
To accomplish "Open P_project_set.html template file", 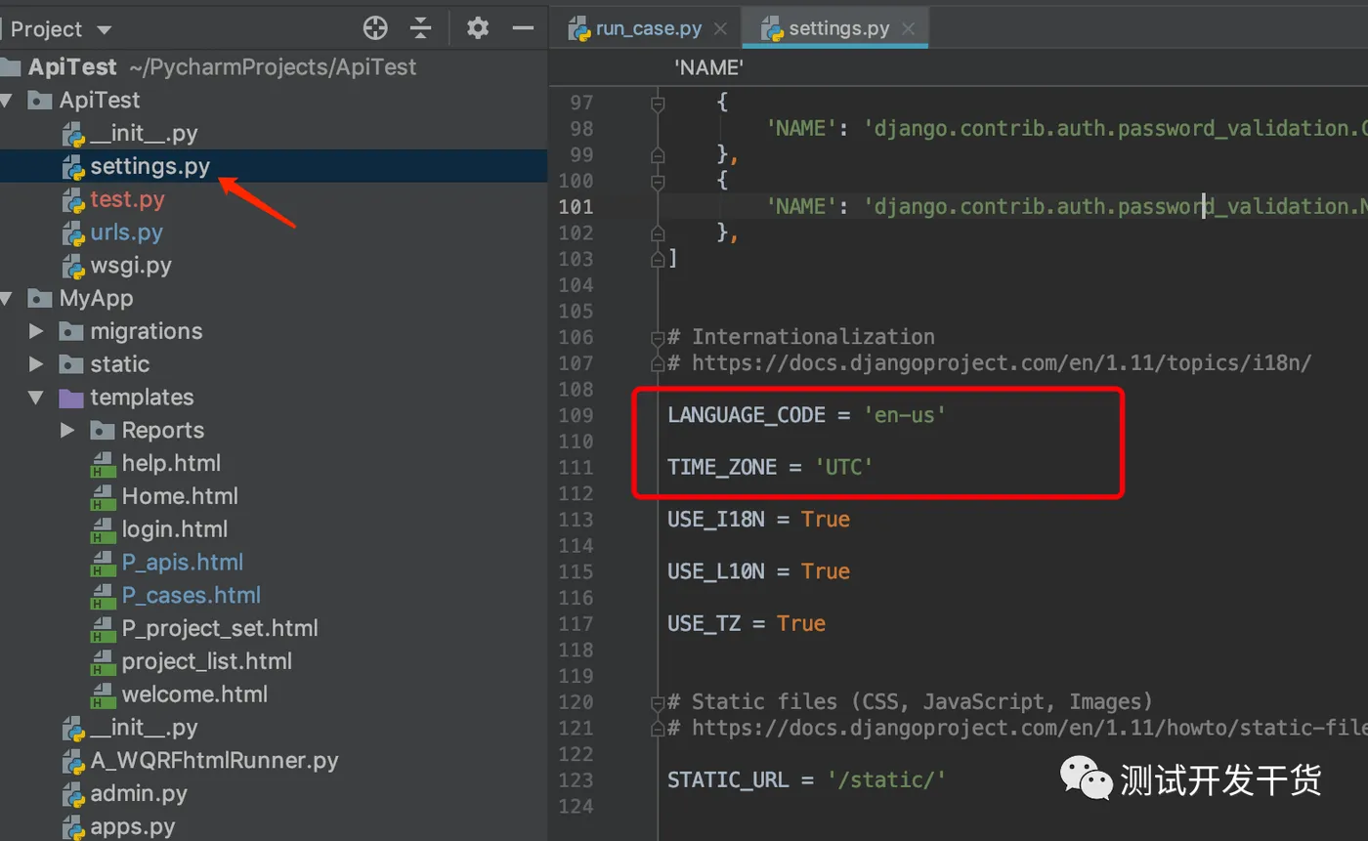I will click(x=220, y=628).
